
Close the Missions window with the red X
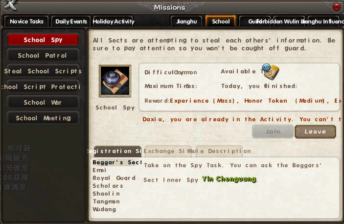coord(336,7)
